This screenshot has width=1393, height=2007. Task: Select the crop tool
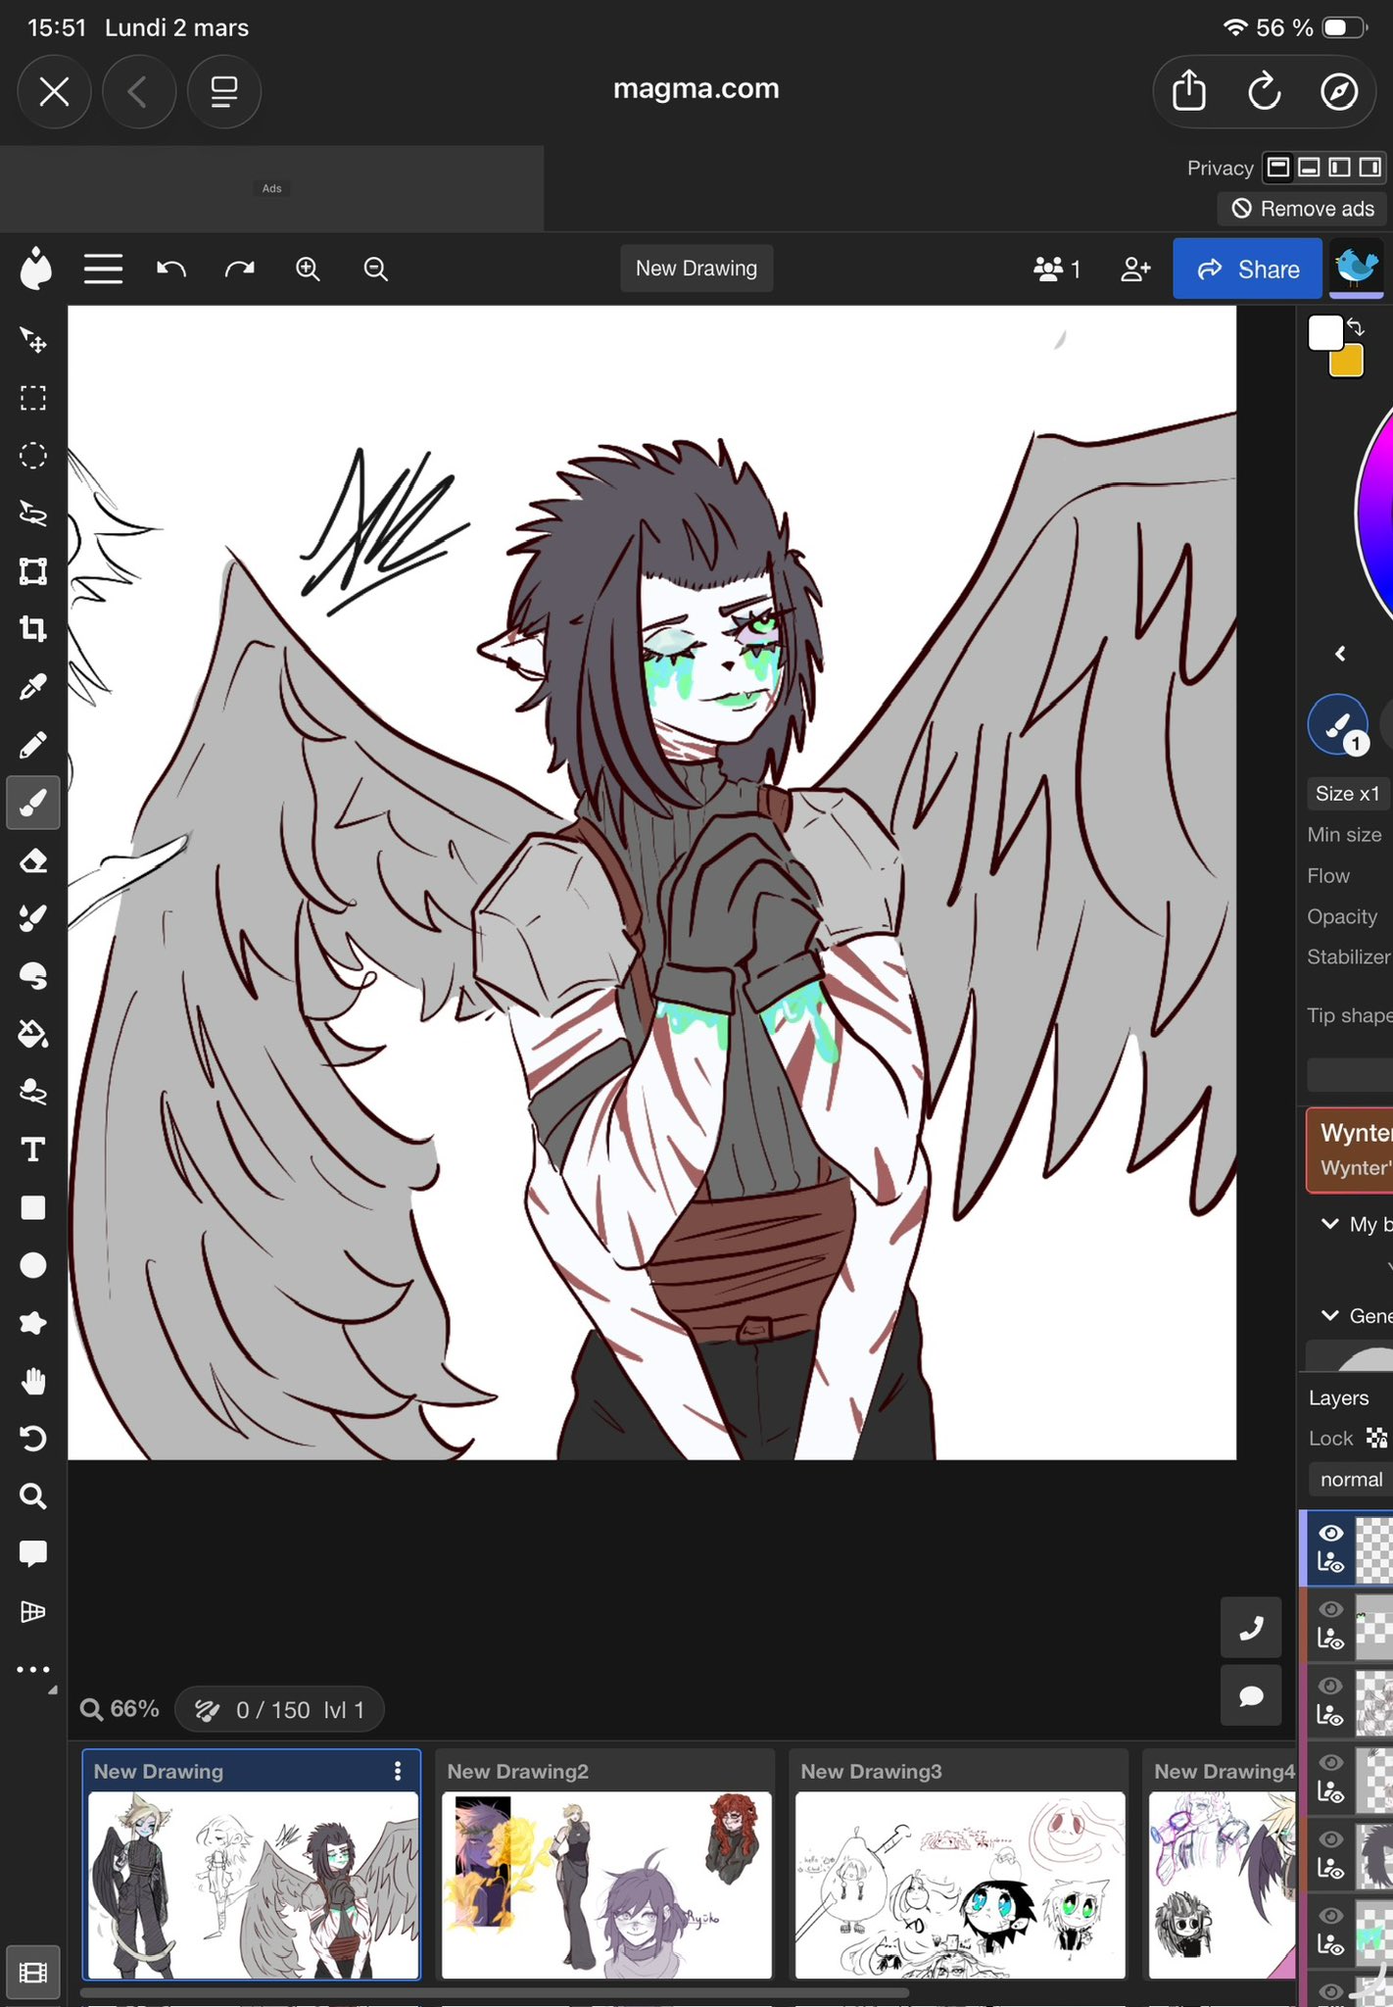(x=33, y=629)
